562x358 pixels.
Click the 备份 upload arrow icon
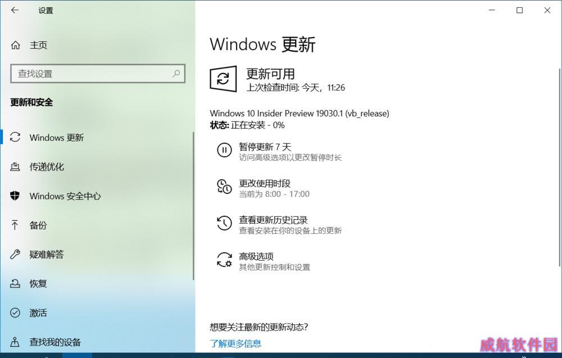(x=15, y=225)
